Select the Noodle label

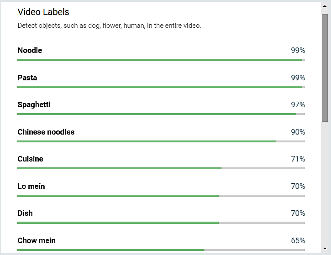pyautogui.click(x=30, y=50)
